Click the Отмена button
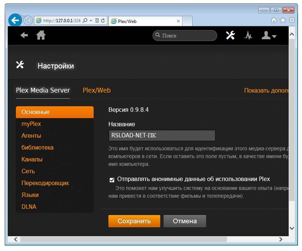 pos(185,221)
